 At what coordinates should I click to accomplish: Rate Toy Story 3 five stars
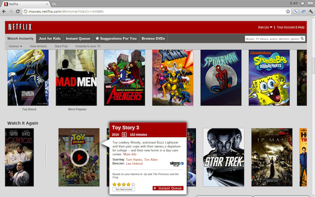133,184
